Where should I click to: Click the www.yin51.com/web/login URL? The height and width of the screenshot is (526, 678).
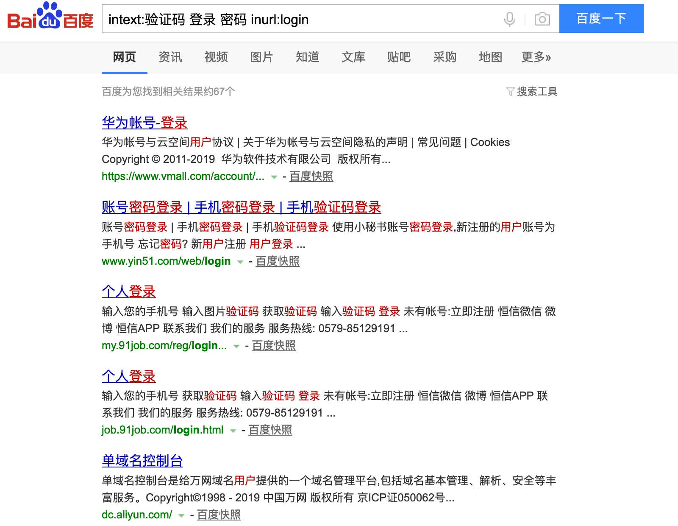166,261
